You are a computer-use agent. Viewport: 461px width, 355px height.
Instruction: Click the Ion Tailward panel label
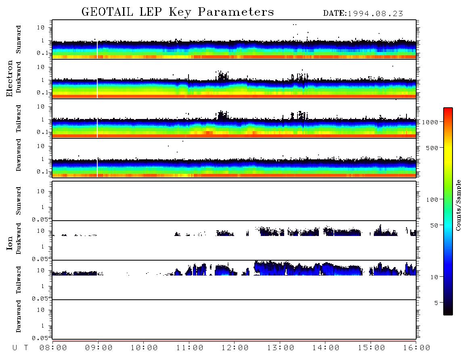click(18, 280)
